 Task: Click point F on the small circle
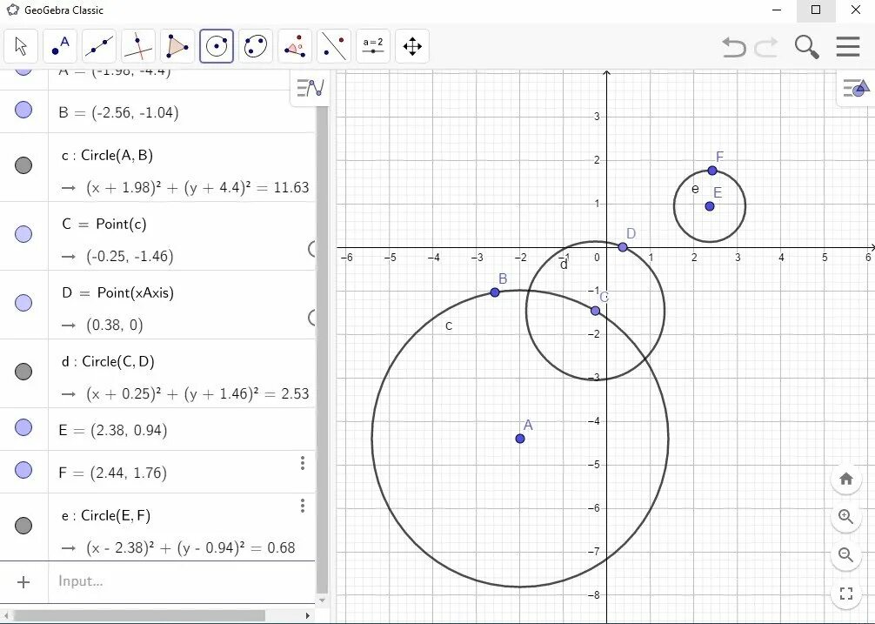click(712, 171)
